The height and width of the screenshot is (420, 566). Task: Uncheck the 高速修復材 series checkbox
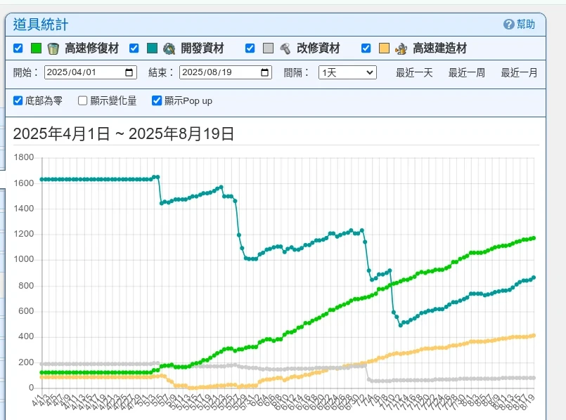pyautogui.click(x=18, y=48)
